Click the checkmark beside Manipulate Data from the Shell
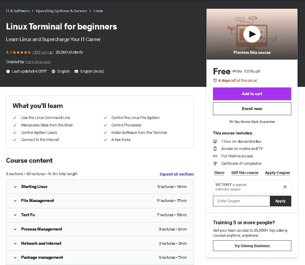Screen dimensions: 305x265 tap(15, 125)
